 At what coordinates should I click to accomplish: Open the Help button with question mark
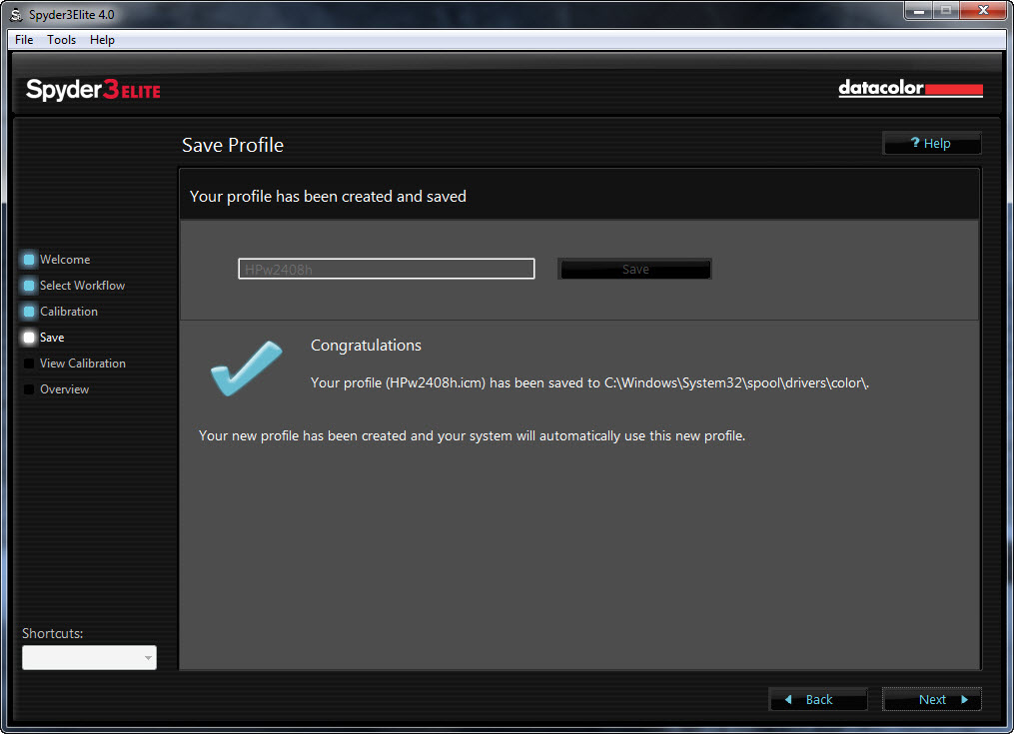pyautogui.click(x=931, y=144)
